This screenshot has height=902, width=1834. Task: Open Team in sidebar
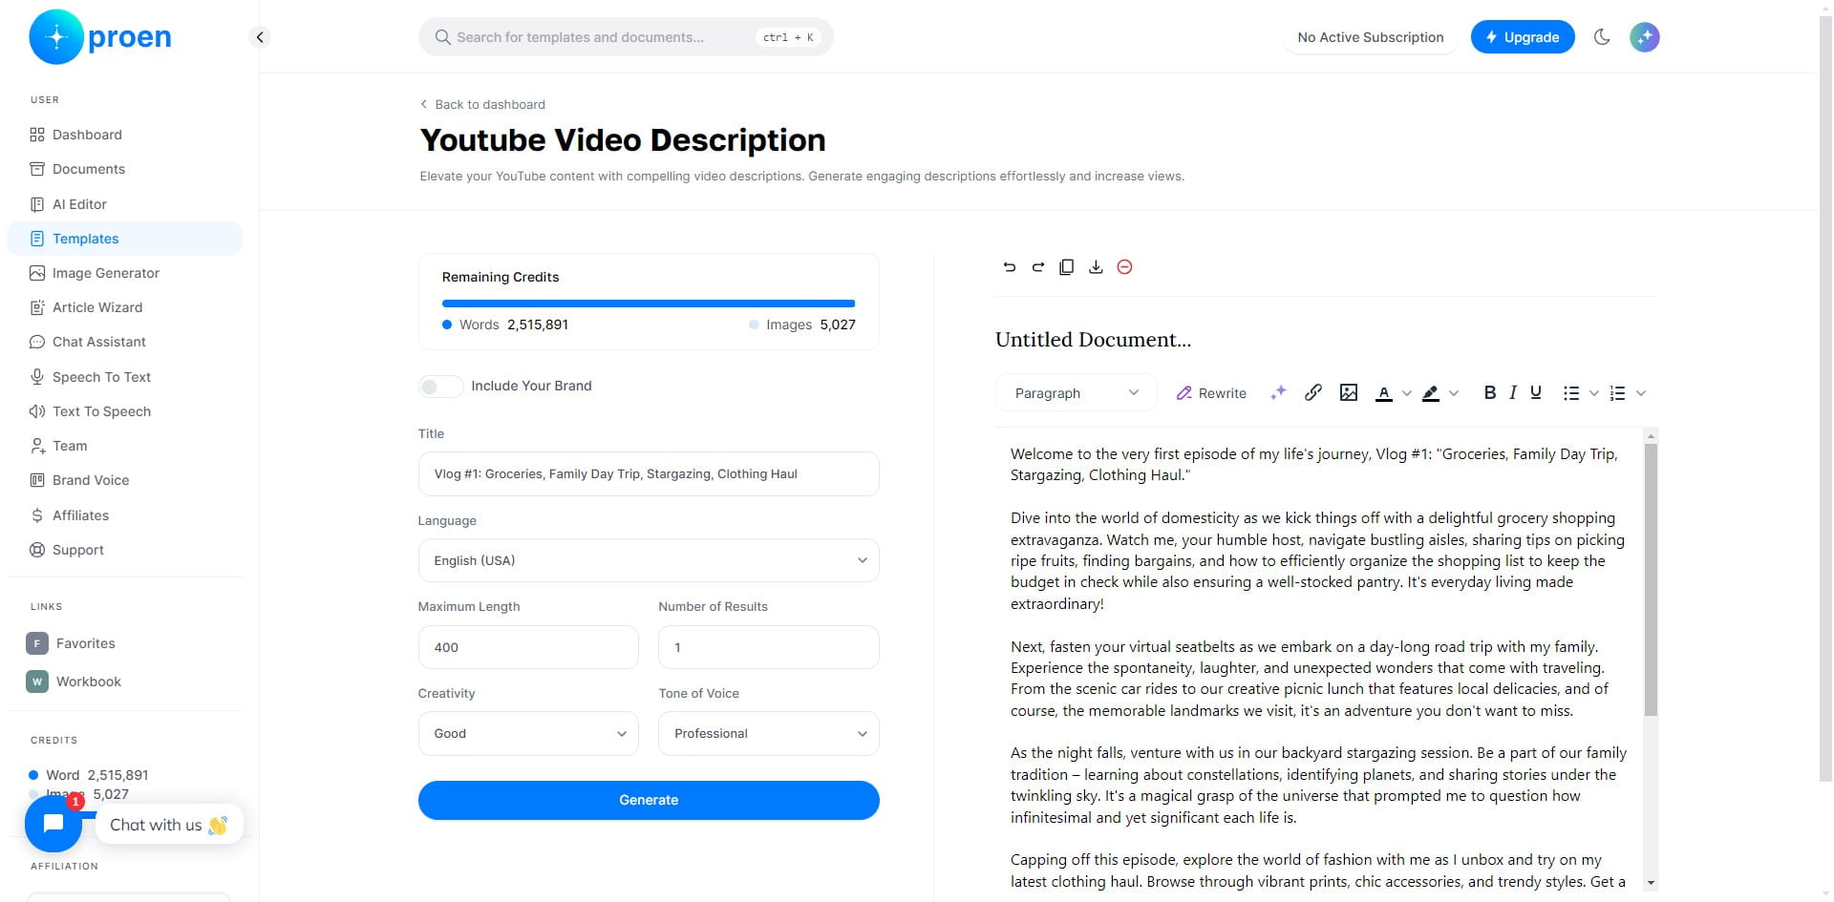[124, 446]
